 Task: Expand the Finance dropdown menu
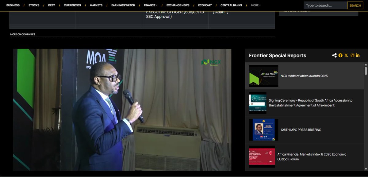pyautogui.click(x=151, y=5)
